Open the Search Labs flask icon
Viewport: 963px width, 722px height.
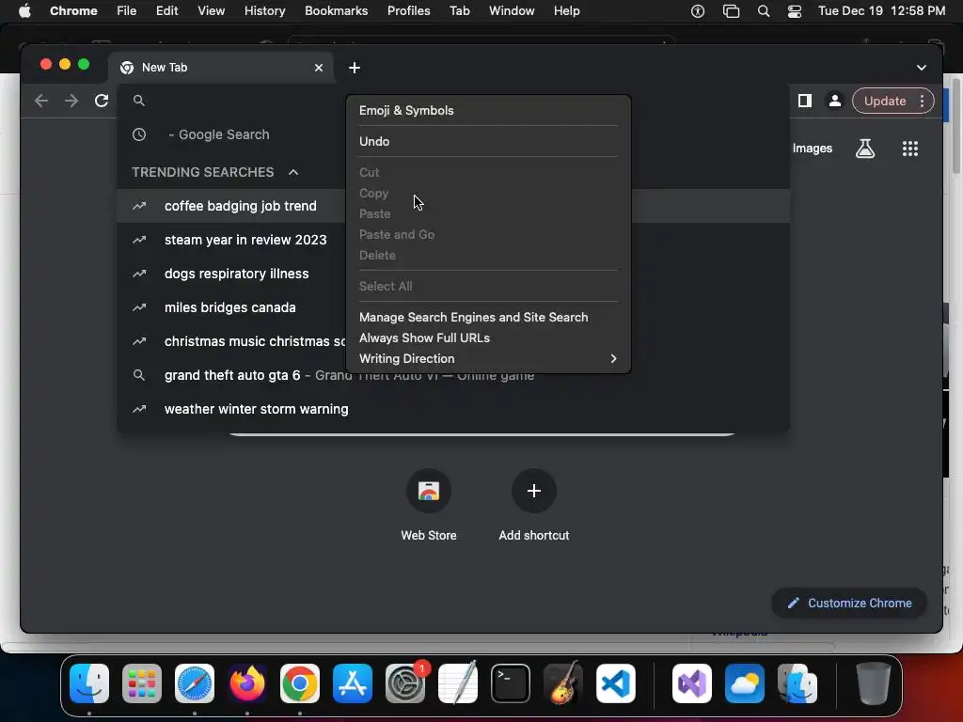pyautogui.click(x=865, y=148)
